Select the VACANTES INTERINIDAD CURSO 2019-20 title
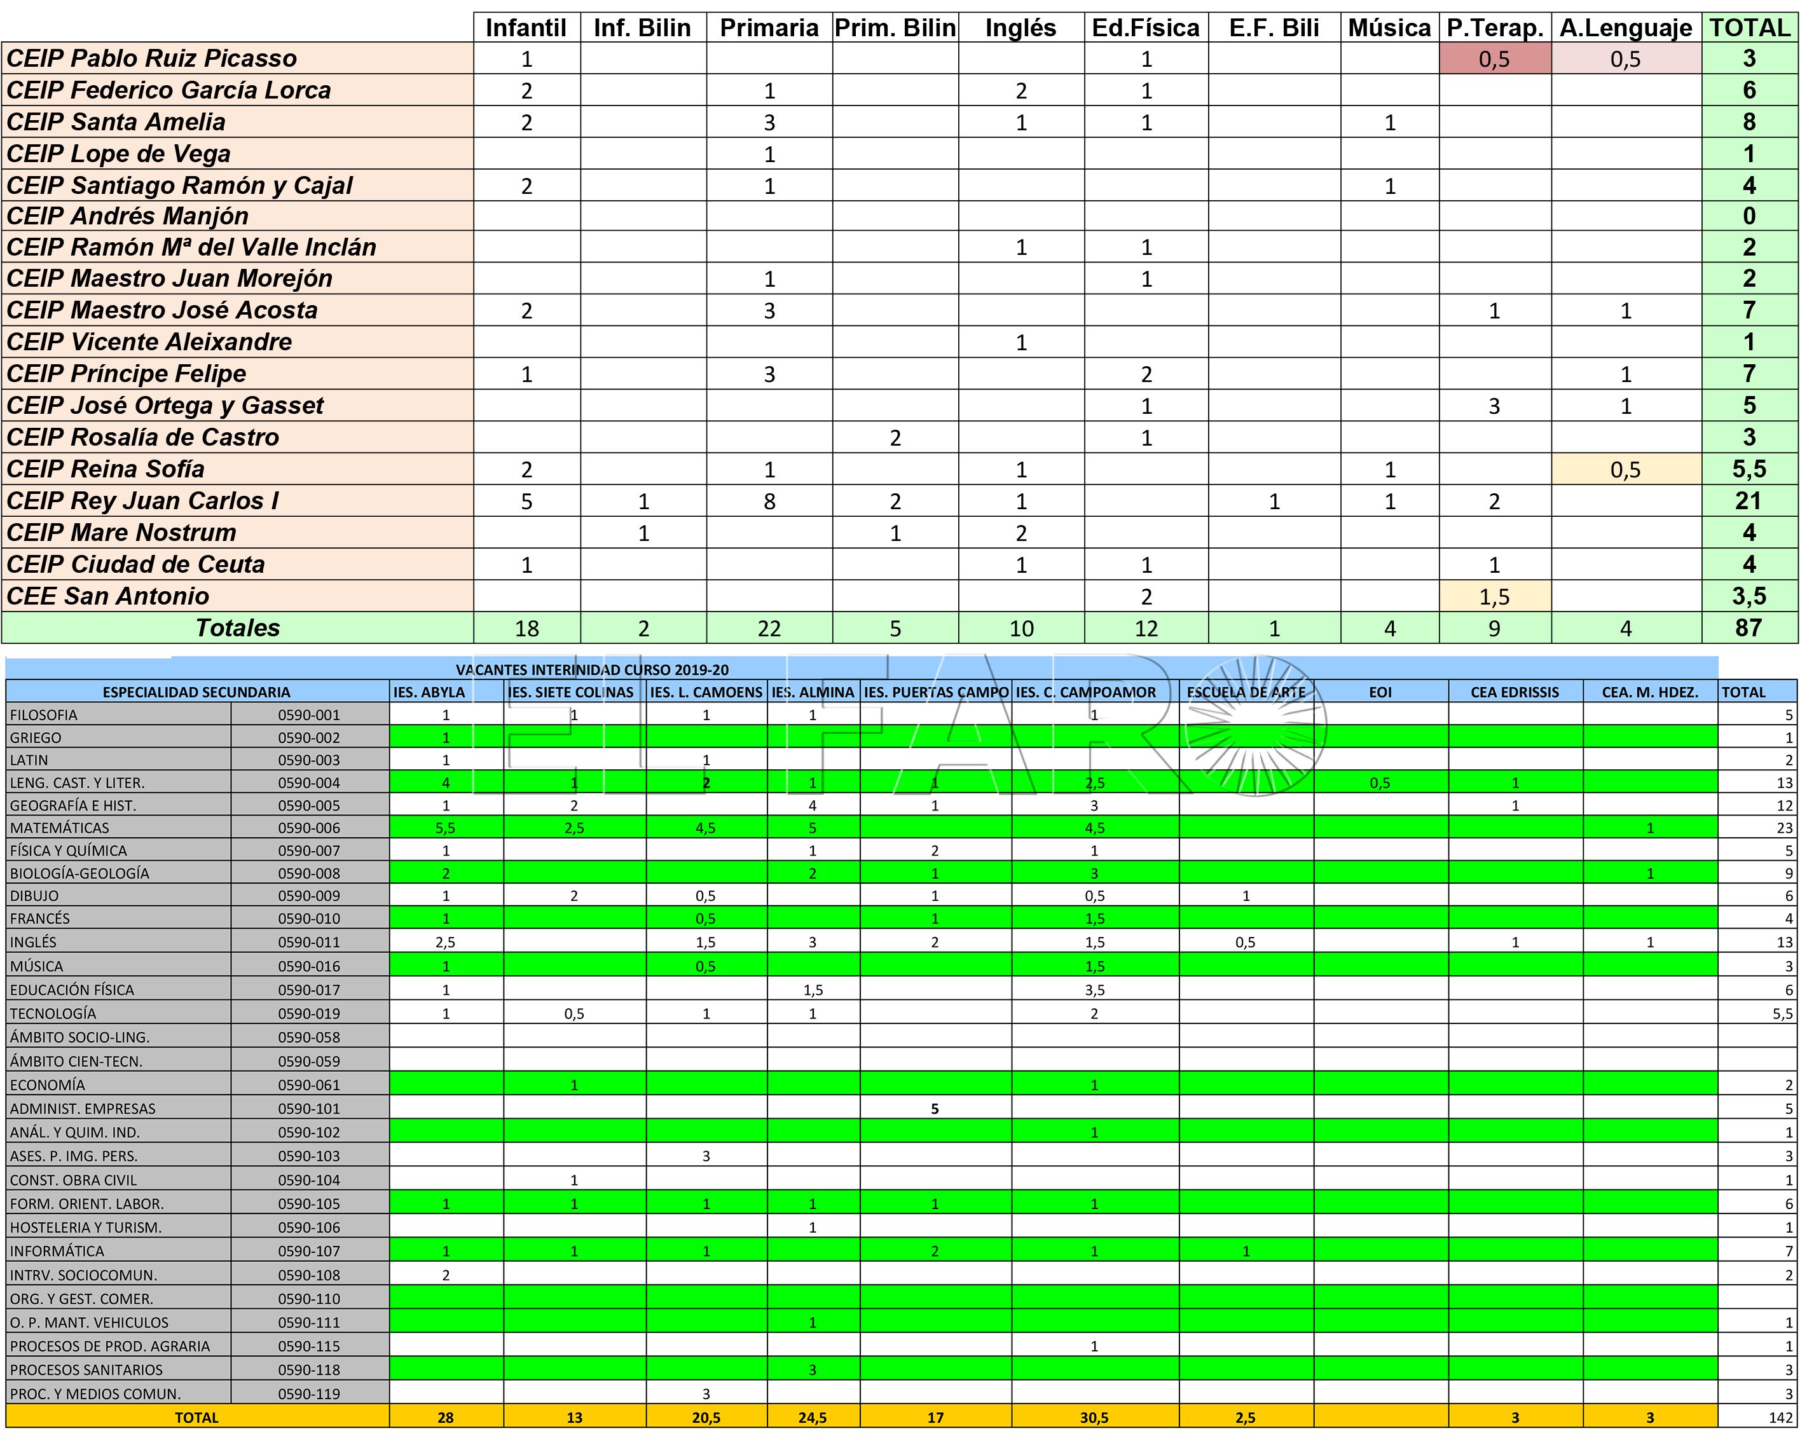Viewport: 1800px width, 1450px height. pos(592,670)
